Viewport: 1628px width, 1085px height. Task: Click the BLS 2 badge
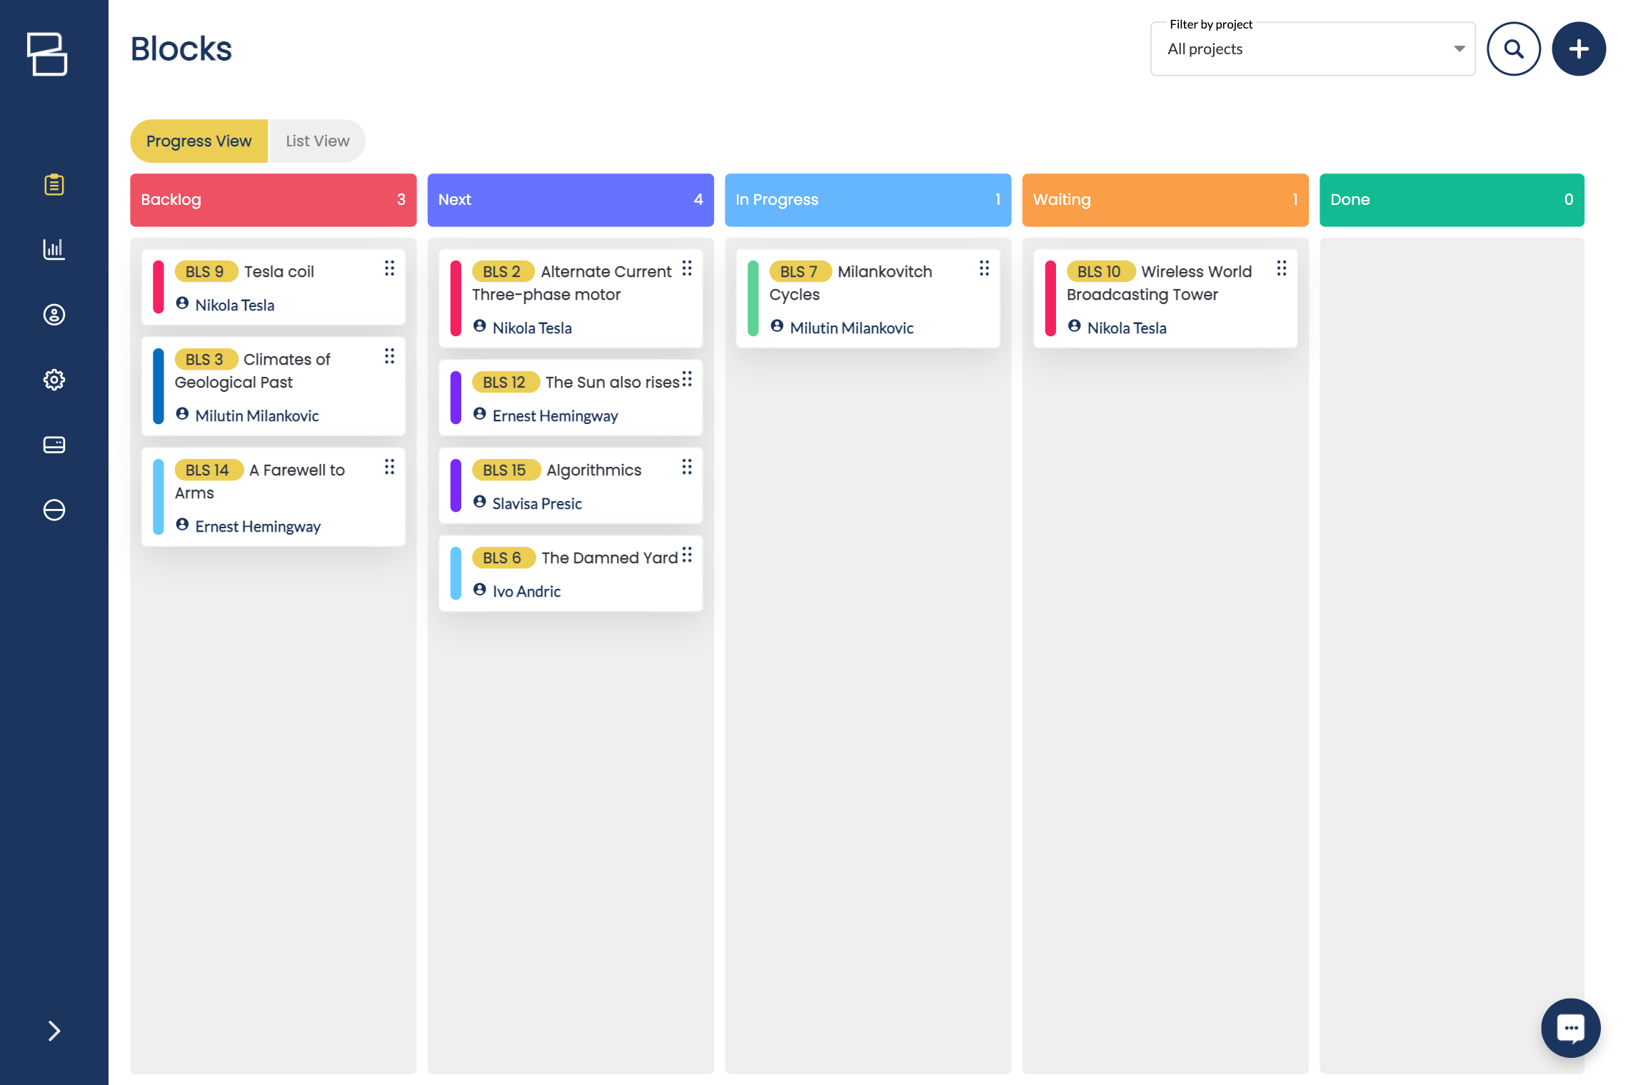click(x=503, y=271)
